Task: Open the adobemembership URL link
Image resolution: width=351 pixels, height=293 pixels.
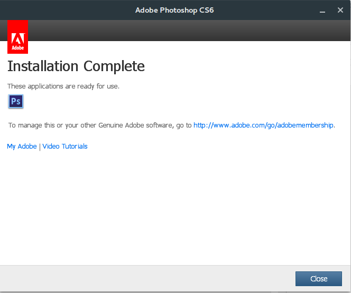Action: [x=263, y=125]
